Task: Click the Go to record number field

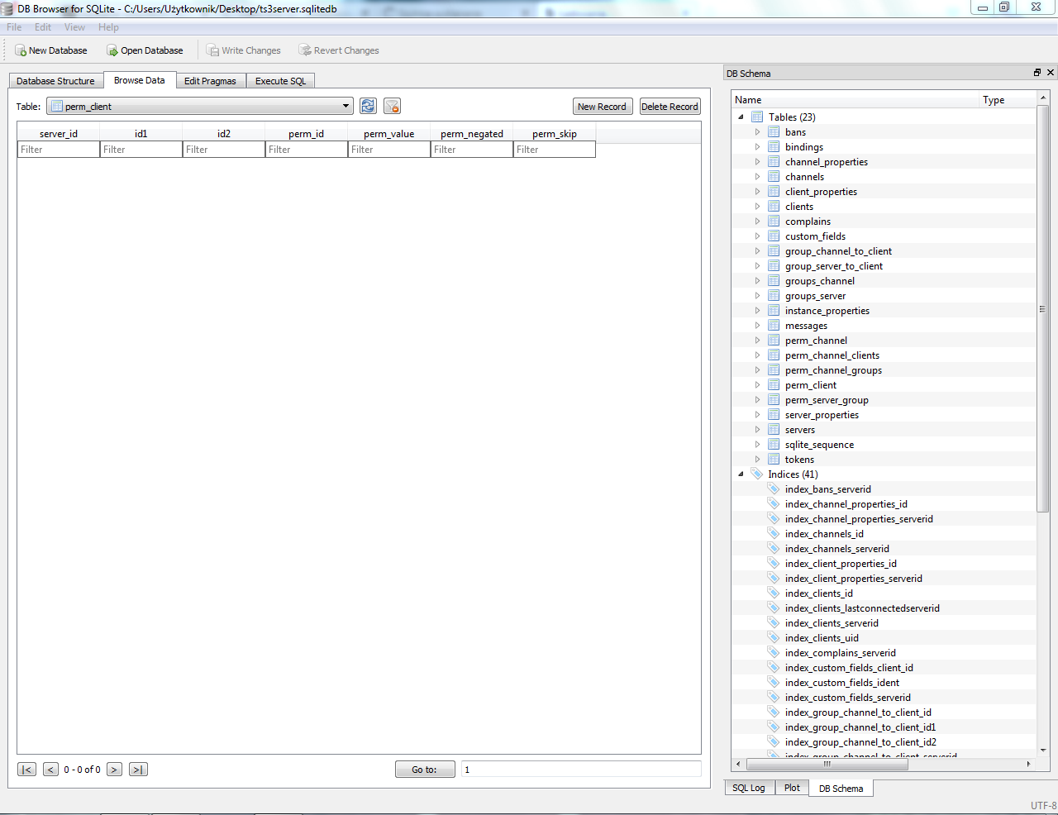Action: point(581,770)
